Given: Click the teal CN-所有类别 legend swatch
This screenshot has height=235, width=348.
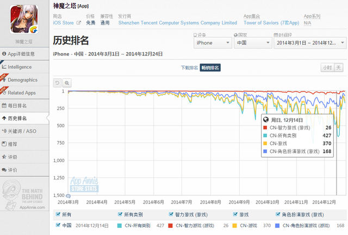Looking at the screenshot, I should (x=120, y=226).
